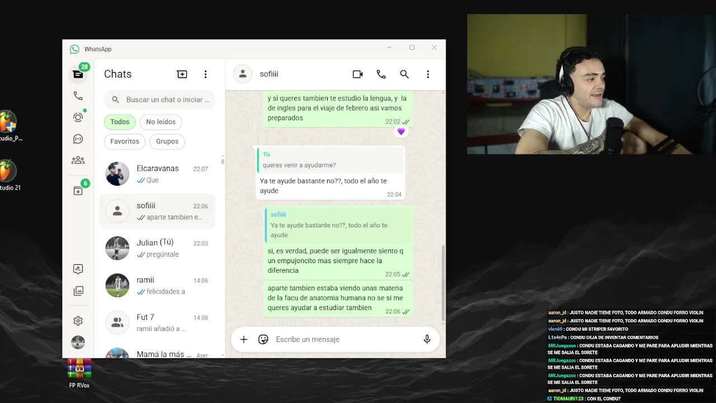Click quoted message 'queres venir a ayudarme?'
The width and height of the screenshot is (716, 403).
click(x=331, y=160)
